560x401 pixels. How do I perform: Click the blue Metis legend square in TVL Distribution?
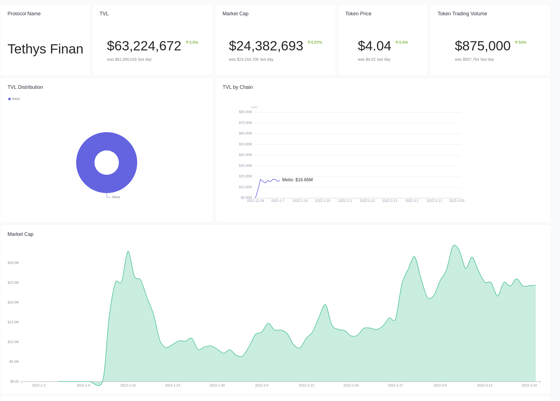tap(9, 99)
